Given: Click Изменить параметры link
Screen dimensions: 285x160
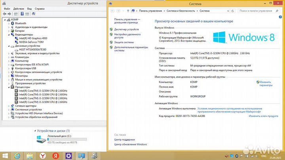Looking at the screenshot, I should point(266,84).
